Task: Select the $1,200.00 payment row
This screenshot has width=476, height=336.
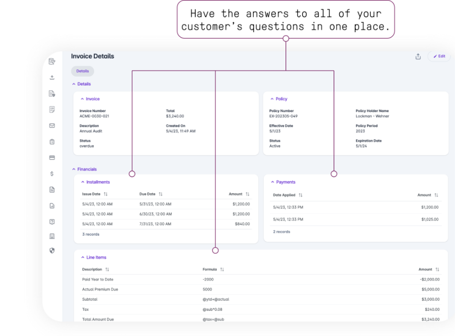Action: (x=356, y=207)
